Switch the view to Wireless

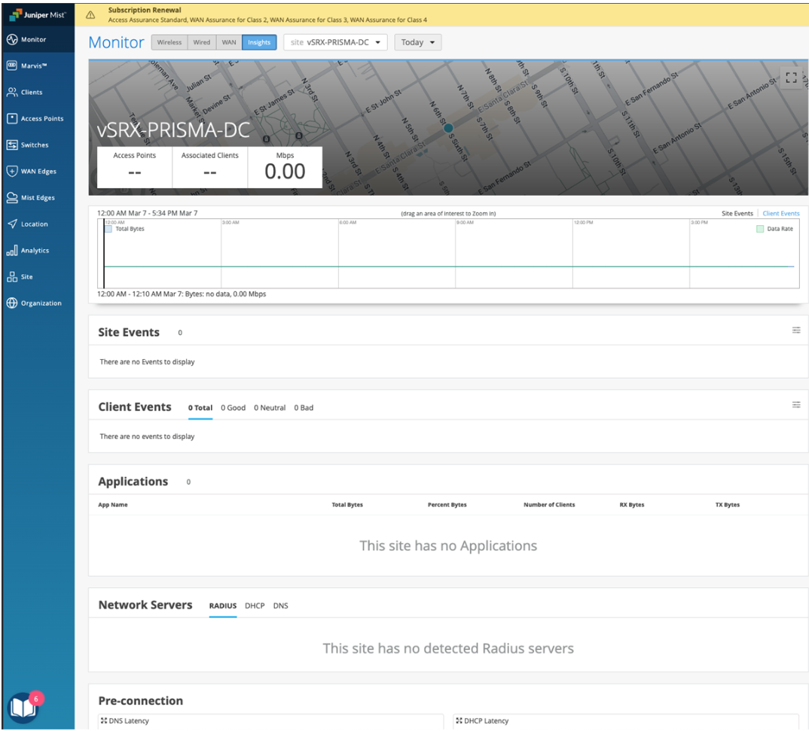[x=169, y=43]
